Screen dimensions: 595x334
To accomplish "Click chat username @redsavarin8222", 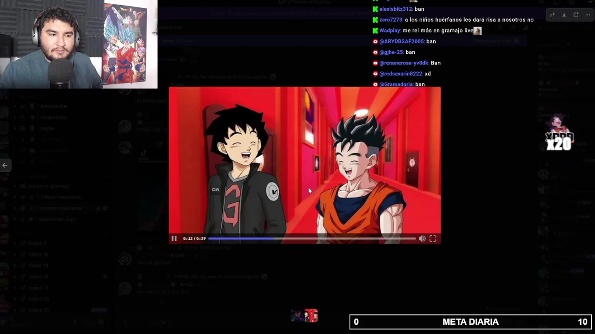I will (401, 73).
